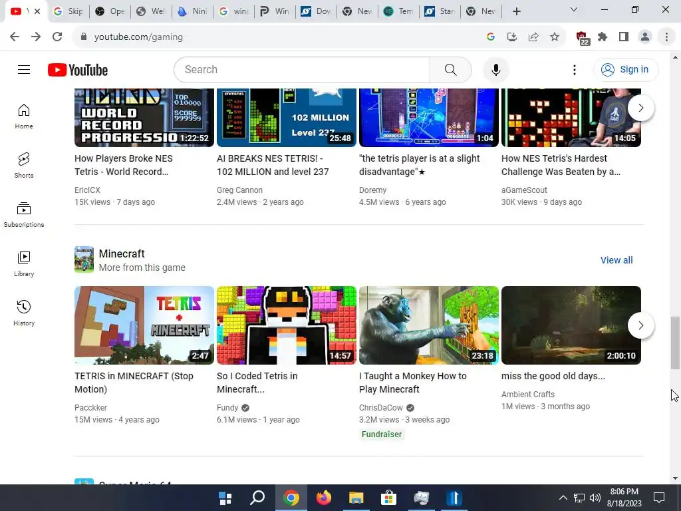Open the Windows Start menu

pos(225,498)
